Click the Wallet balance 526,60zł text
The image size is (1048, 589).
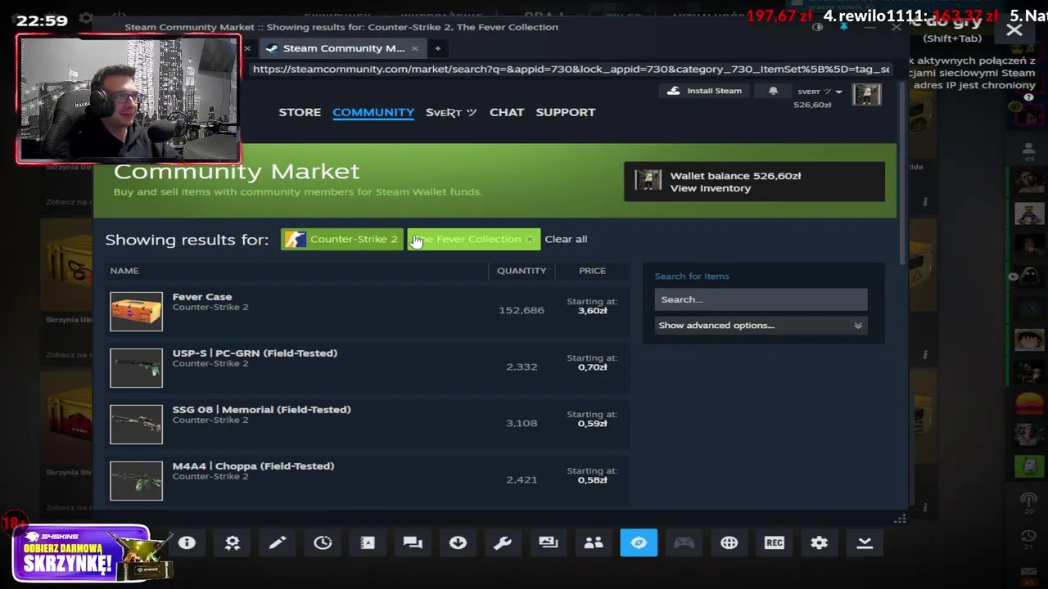735,176
